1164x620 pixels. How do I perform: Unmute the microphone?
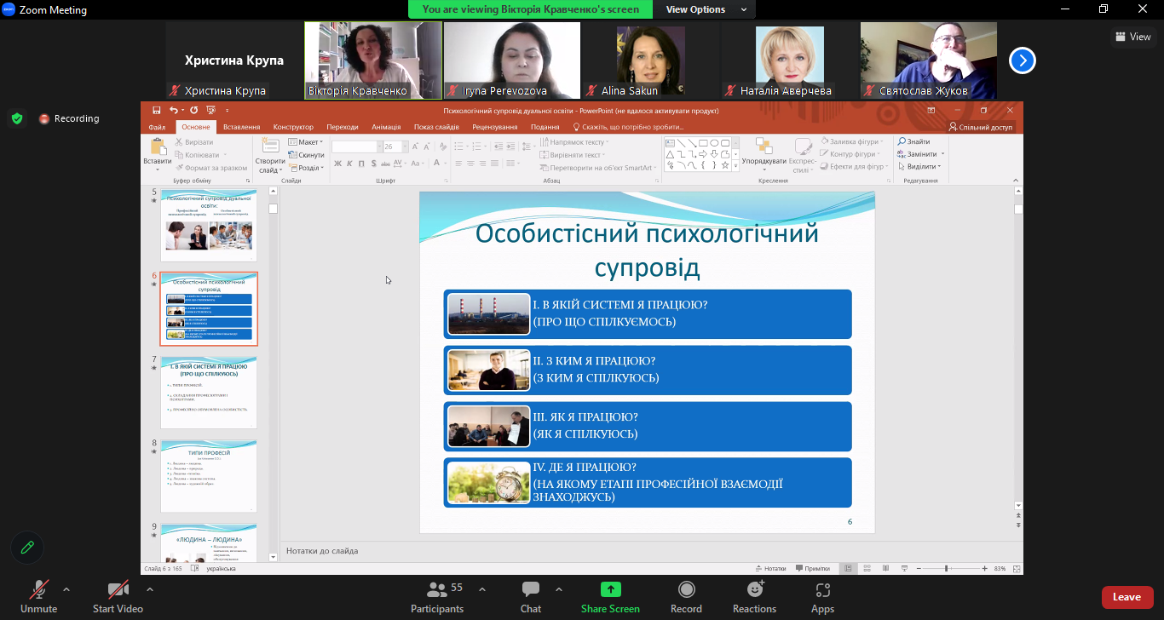tap(38, 589)
